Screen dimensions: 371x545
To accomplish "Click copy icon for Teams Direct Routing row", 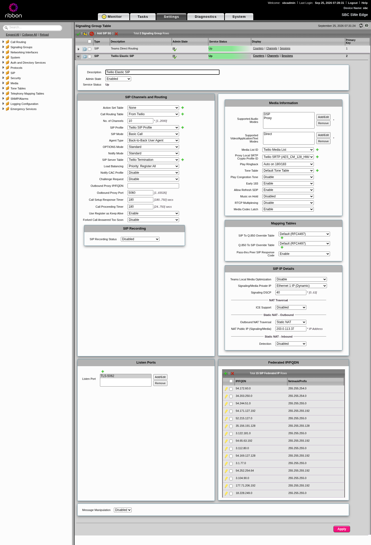I will (85, 49).
